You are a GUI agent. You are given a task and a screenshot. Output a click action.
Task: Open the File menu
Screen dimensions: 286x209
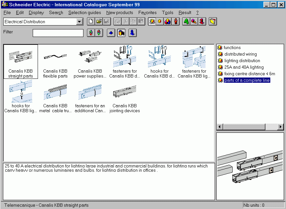7,12
